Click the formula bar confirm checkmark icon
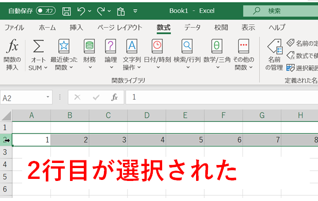This screenshot has height=201, width=318. point(96,98)
